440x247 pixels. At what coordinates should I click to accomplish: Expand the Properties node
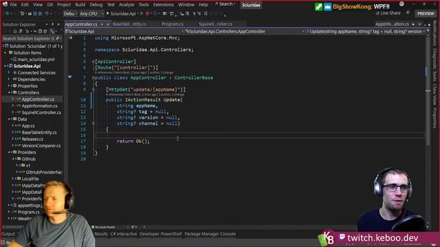pyautogui.click(x=9, y=86)
